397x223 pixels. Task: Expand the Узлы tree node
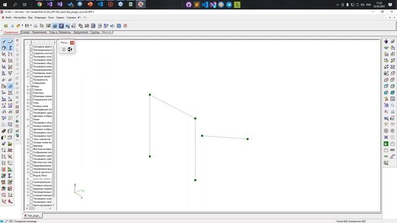tap(28, 103)
